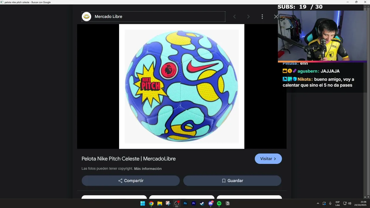Click the streamer webcam overlay
The height and width of the screenshot is (208, 370).
click(x=322, y=36)
